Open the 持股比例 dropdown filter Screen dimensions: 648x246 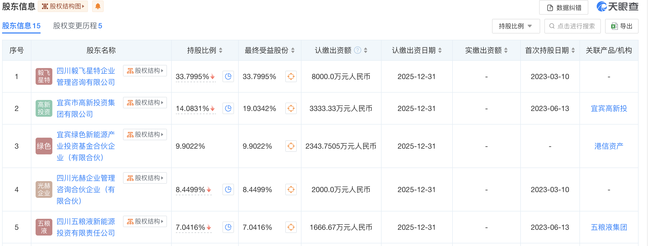516,26
